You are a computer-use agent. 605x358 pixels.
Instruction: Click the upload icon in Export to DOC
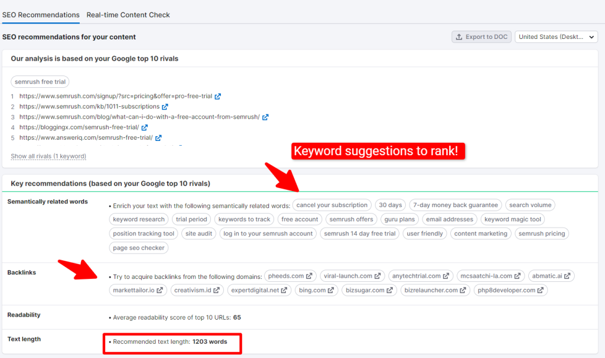(x=458, y=37)
